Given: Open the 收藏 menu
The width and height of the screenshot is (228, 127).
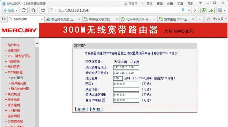Looking at the screenshot, I should 170,3.
